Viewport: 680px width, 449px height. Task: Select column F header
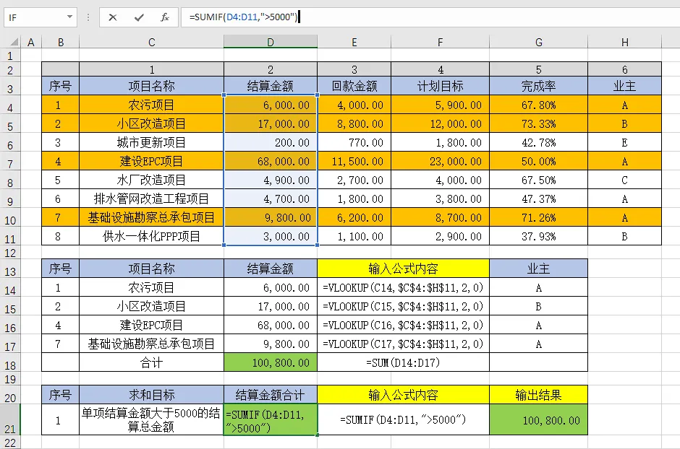coord(440,42)
